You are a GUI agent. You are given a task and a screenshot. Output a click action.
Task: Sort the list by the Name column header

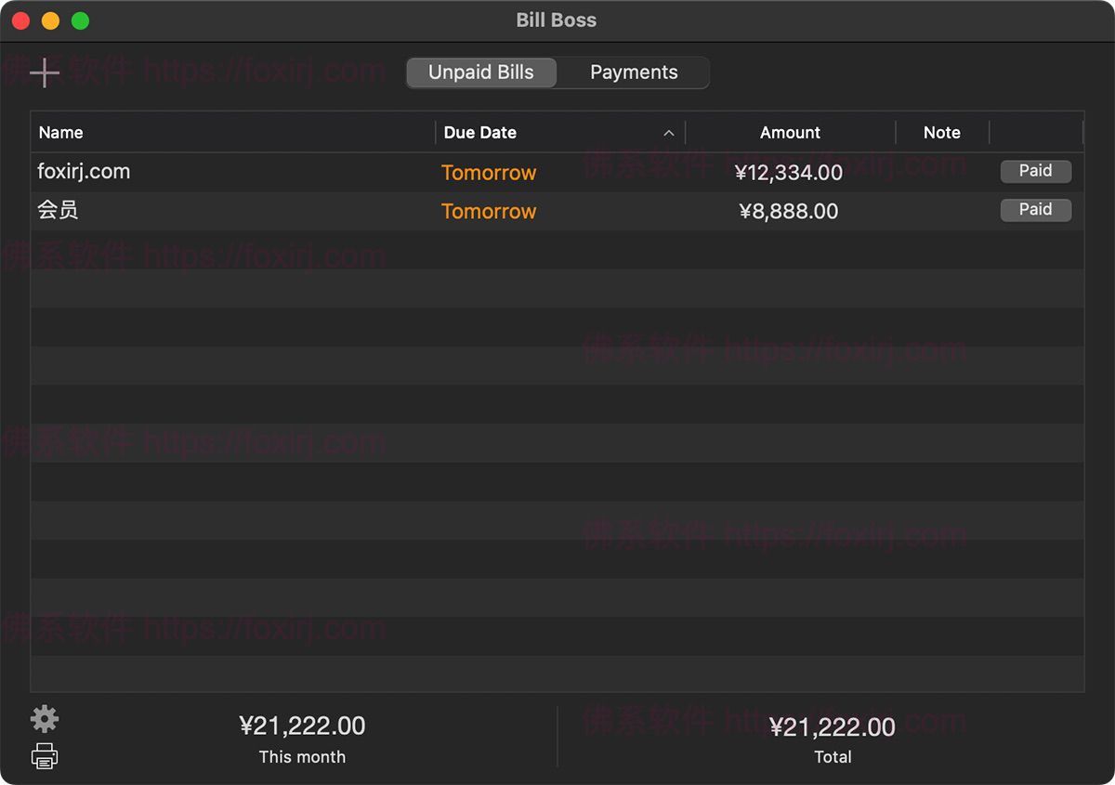pyautogui.click(x=61, y=133)
